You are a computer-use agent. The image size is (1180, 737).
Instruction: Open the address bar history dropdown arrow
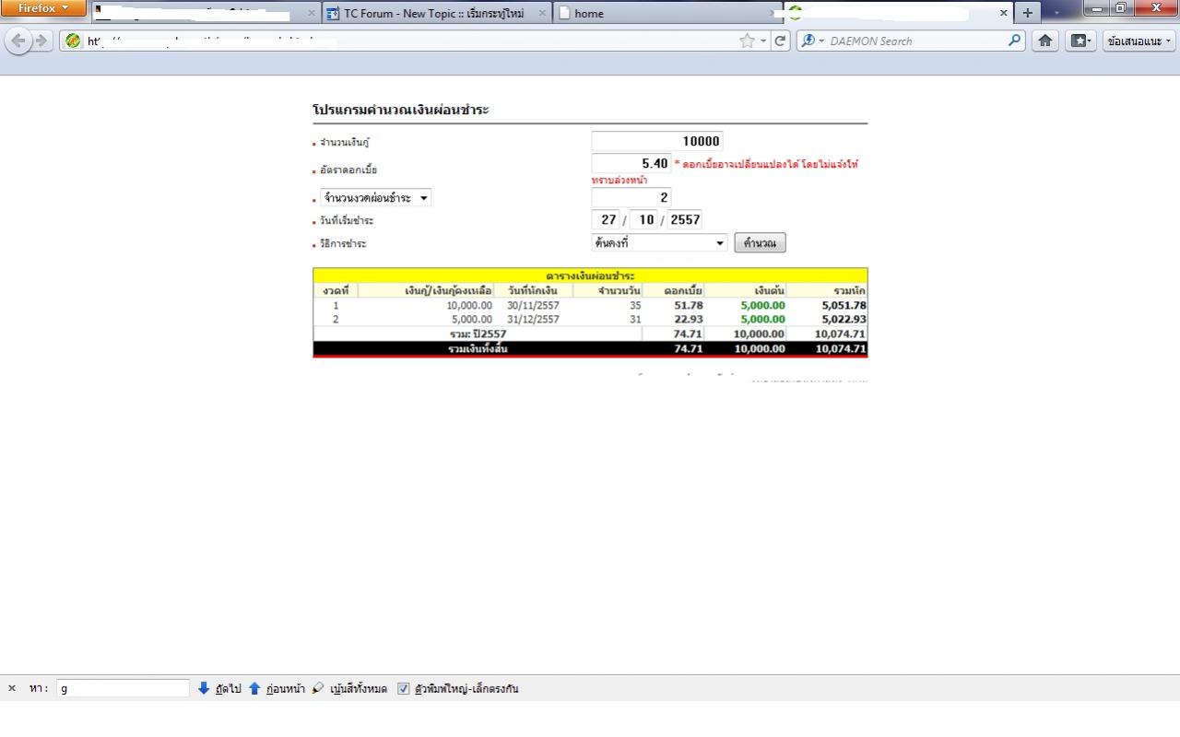(x=763, y=41)
